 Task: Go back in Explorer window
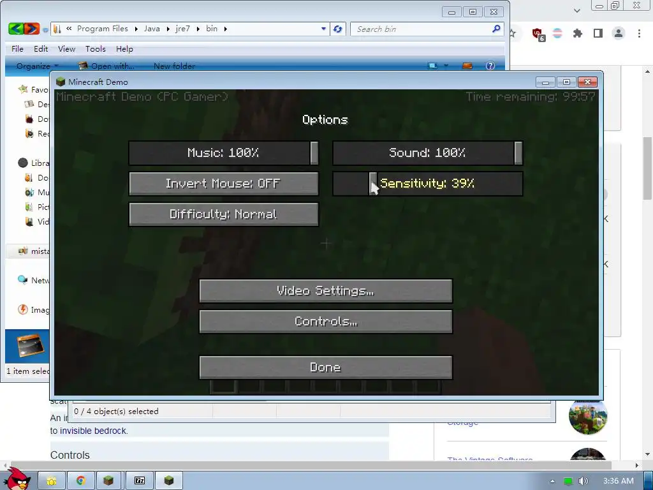pos(16,29)
